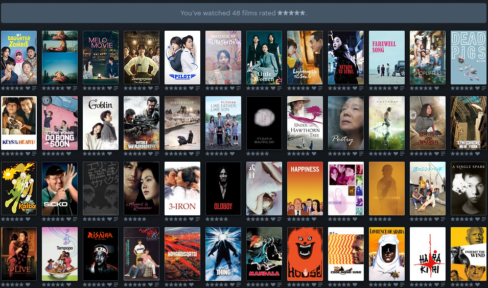The height and width of the screenshot is (288, 488).
Task: Click the heart icon under Lighting Up the Stars
Action: [314, 88]
